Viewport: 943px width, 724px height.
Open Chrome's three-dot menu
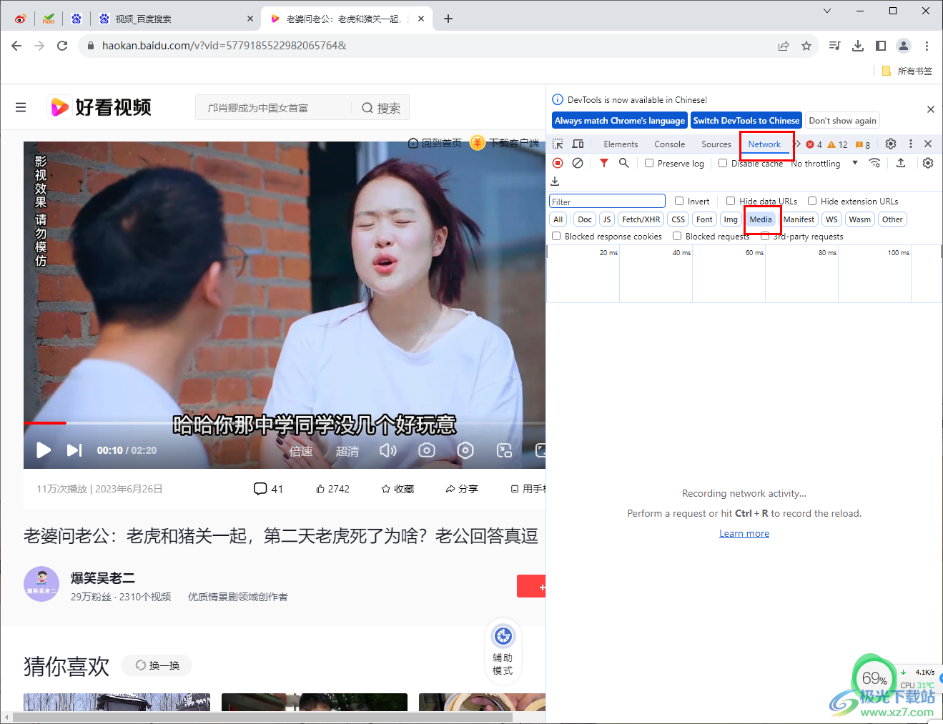(927, 46)
